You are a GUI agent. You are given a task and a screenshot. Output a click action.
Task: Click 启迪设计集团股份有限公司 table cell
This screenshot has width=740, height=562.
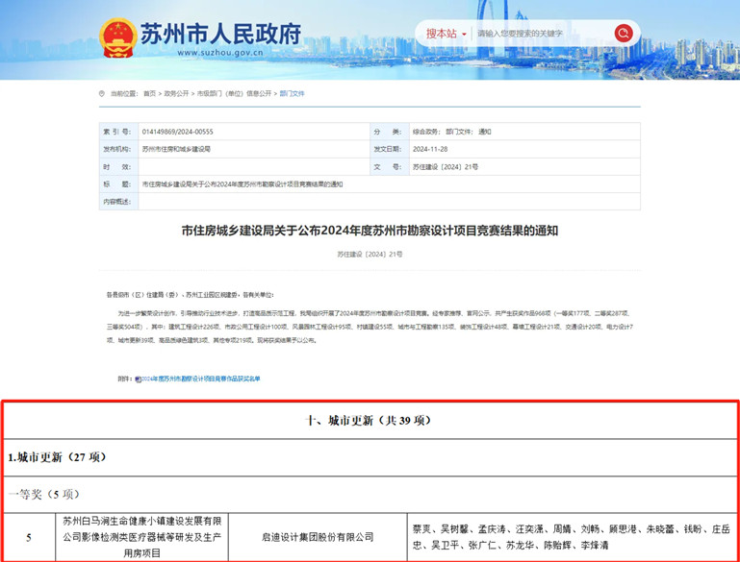(x=317, y=538)
